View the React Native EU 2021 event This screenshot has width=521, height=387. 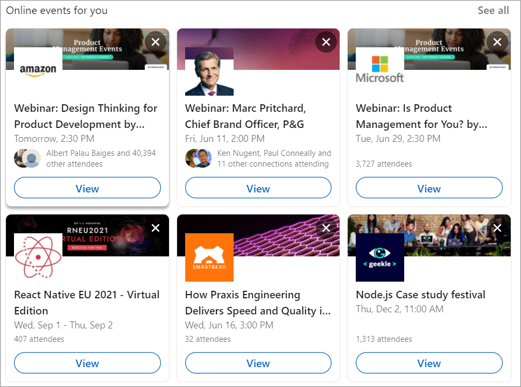[x=87, y=363]
